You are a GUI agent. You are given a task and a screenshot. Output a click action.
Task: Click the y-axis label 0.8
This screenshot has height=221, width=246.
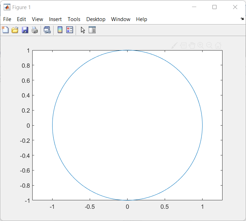point(26,66)
